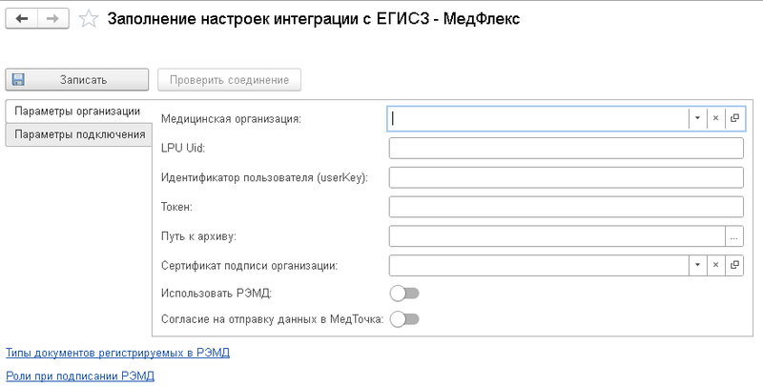The width and height of the screenshot is (763, 386).
Task: Focus the Медицинская организация input field
Action: tap(538, 118)
